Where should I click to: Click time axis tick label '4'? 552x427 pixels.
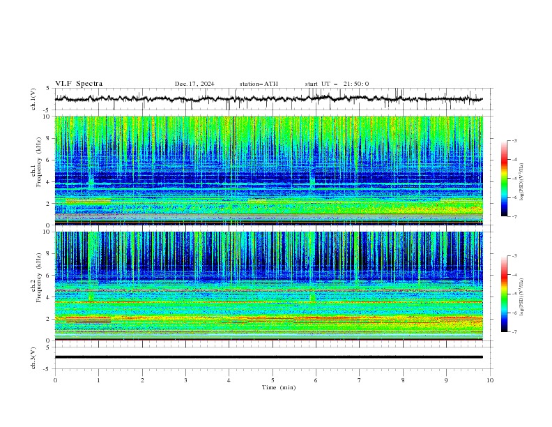coord(229,380)
